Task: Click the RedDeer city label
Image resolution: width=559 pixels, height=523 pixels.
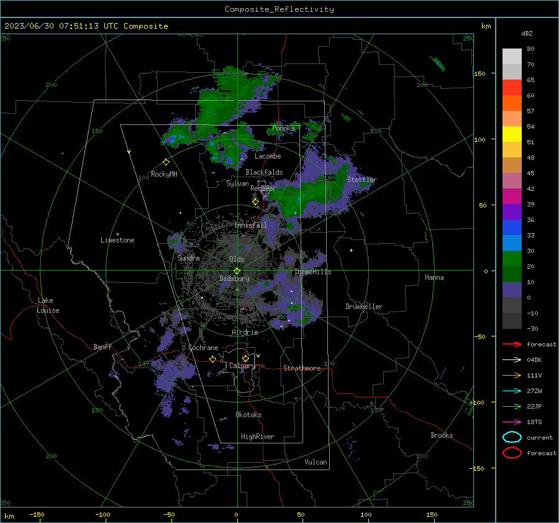Action: click(x=263, y=188)
